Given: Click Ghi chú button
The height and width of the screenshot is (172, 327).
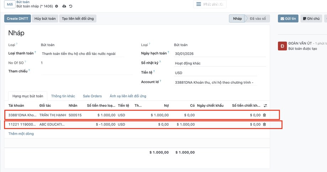Looking at the screenshot, I should (x=311, y=18).
